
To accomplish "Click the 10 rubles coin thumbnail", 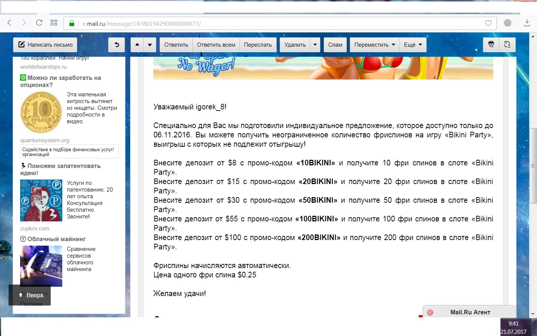I will click(41, 112).
